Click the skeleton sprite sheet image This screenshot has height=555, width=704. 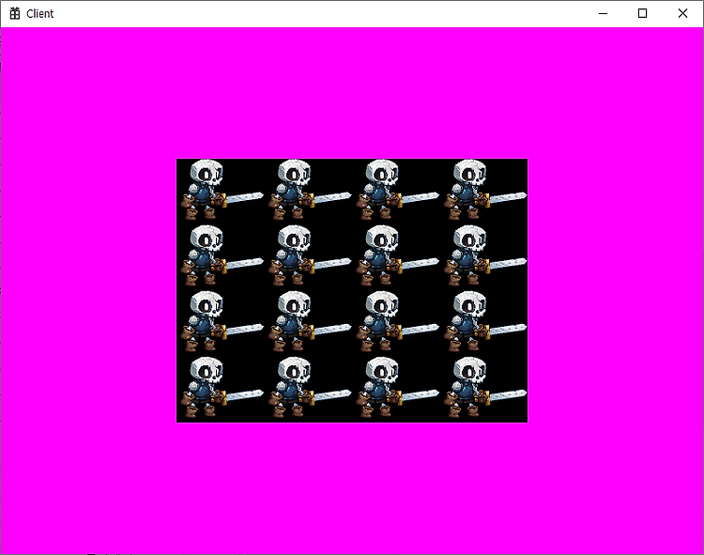click(352, 290)
